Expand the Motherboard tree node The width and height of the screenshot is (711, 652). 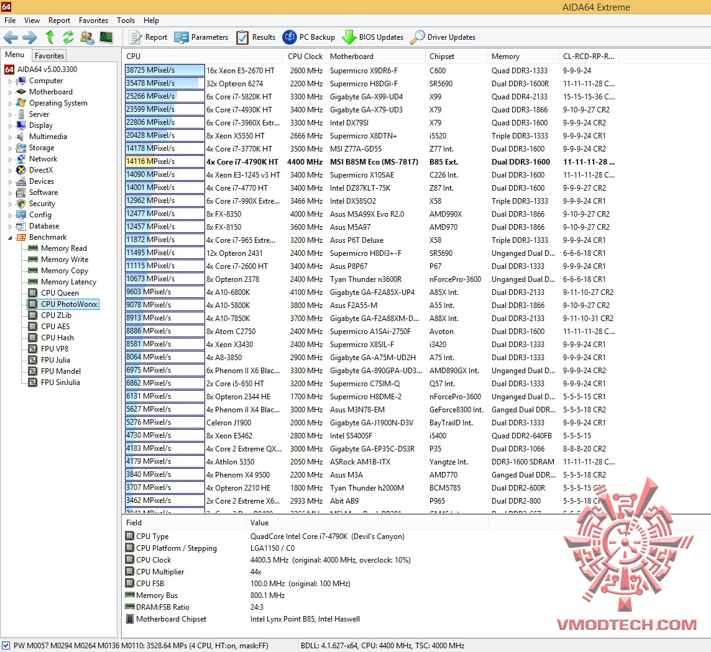10,92
